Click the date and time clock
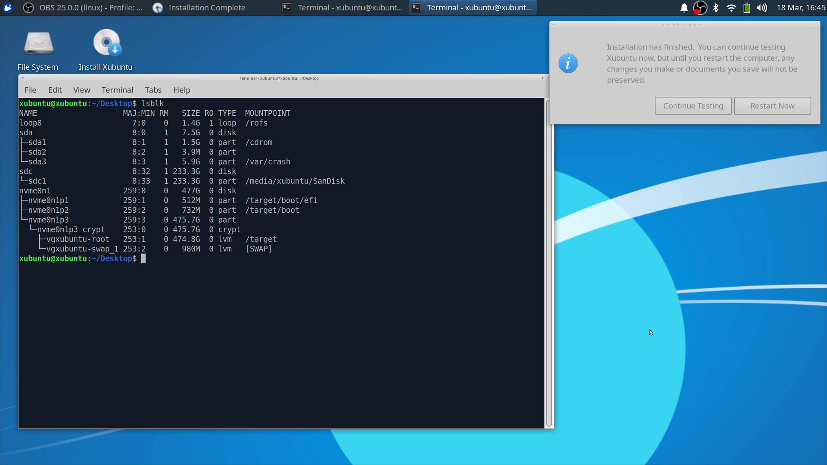This screenshot has width=827, height=465. [x=801, y=8]
